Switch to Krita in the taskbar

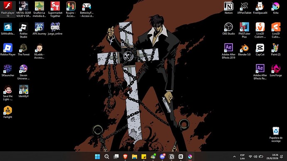190,156
